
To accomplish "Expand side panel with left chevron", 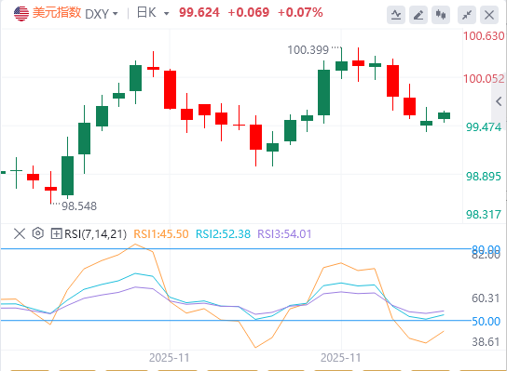I will pos(499,101).
